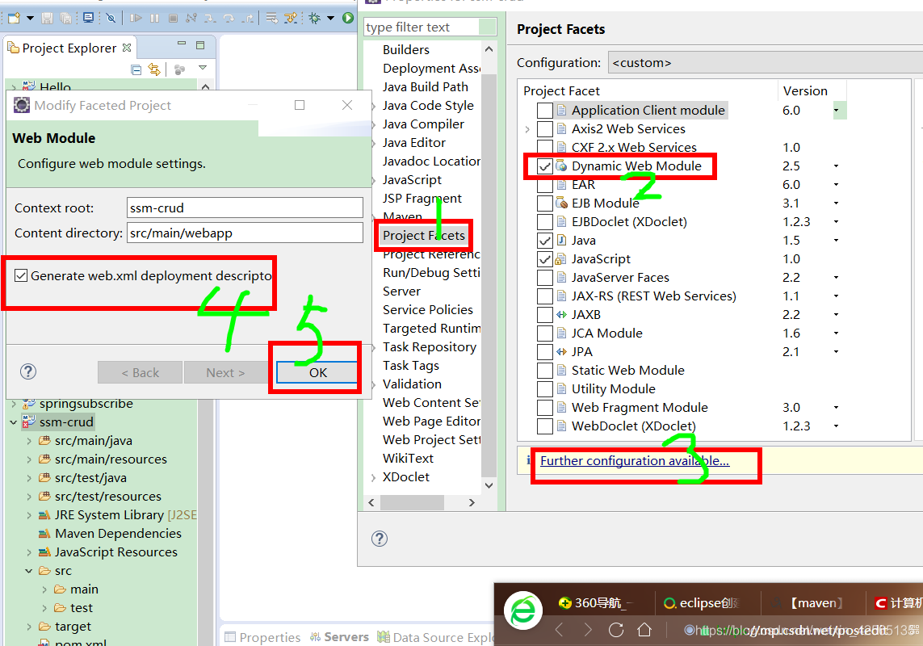Click the Use Step Filters toolbar icon
Screen dimensions: 923x646
(x=290, y=18)
